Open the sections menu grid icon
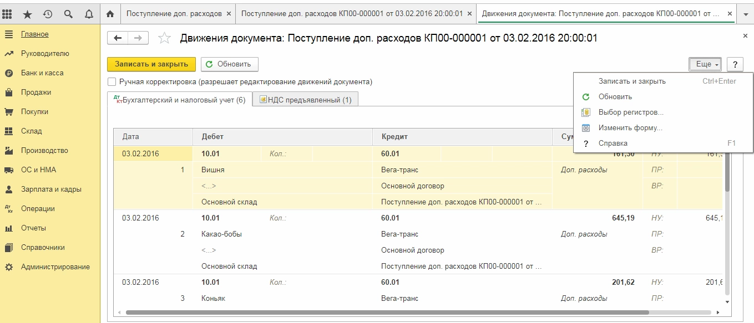 8,14
